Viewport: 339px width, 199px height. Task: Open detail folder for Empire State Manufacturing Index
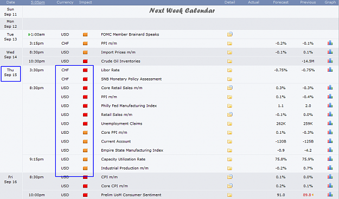[229, 150]
